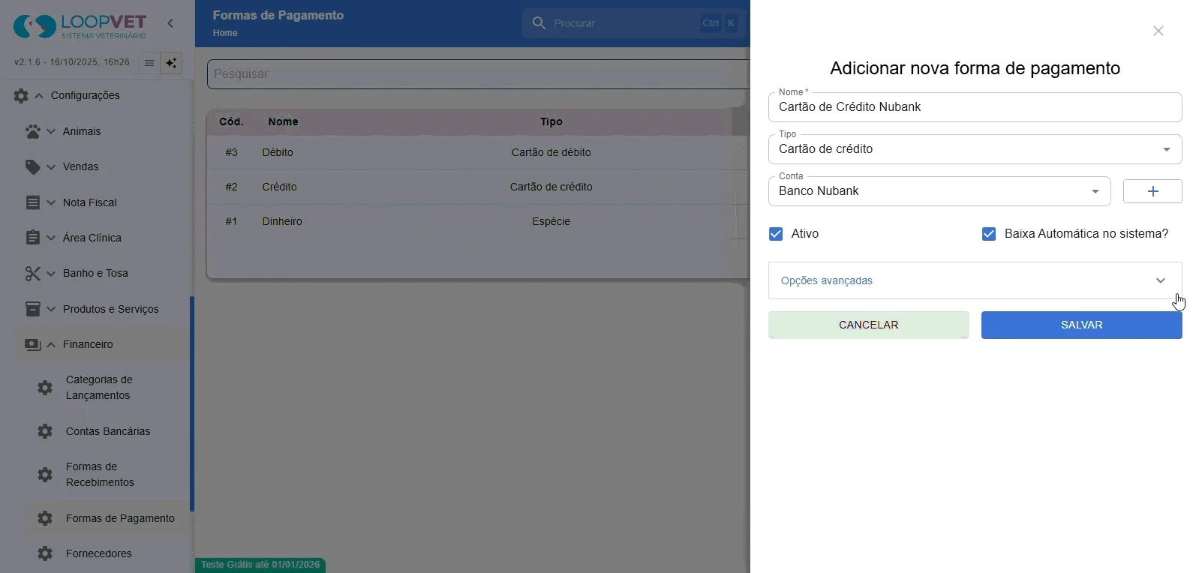Screen dimensions: 1199x573
Task: Collapse sidebar with the left chevron icon
Action: (x=170, y=23)
